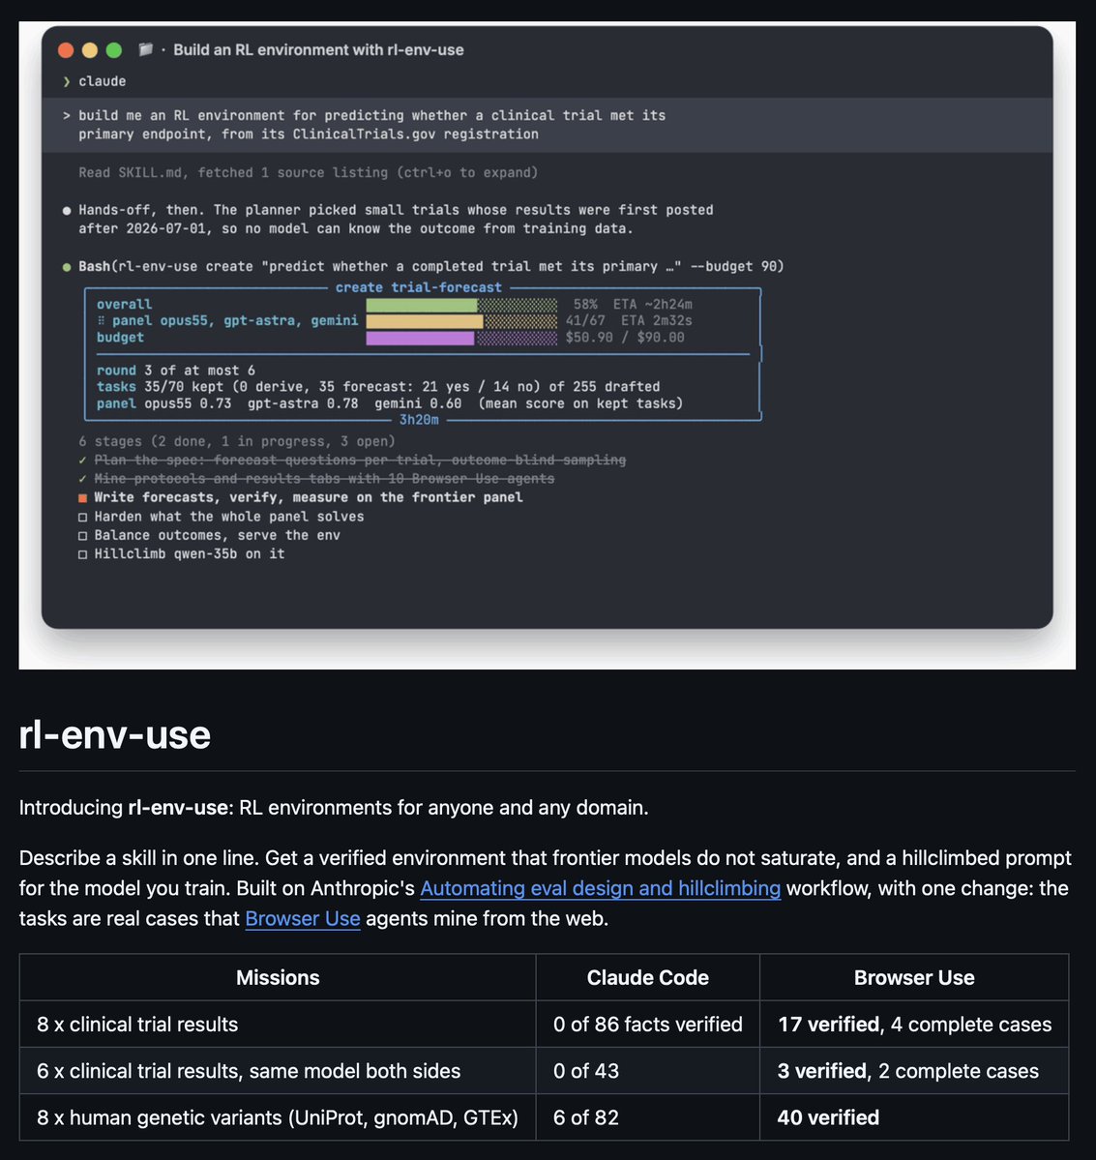Click the 'create trial-forecast' box title
The width and height of the screenshot is (1096, 1160).
(x=419, y=287)
